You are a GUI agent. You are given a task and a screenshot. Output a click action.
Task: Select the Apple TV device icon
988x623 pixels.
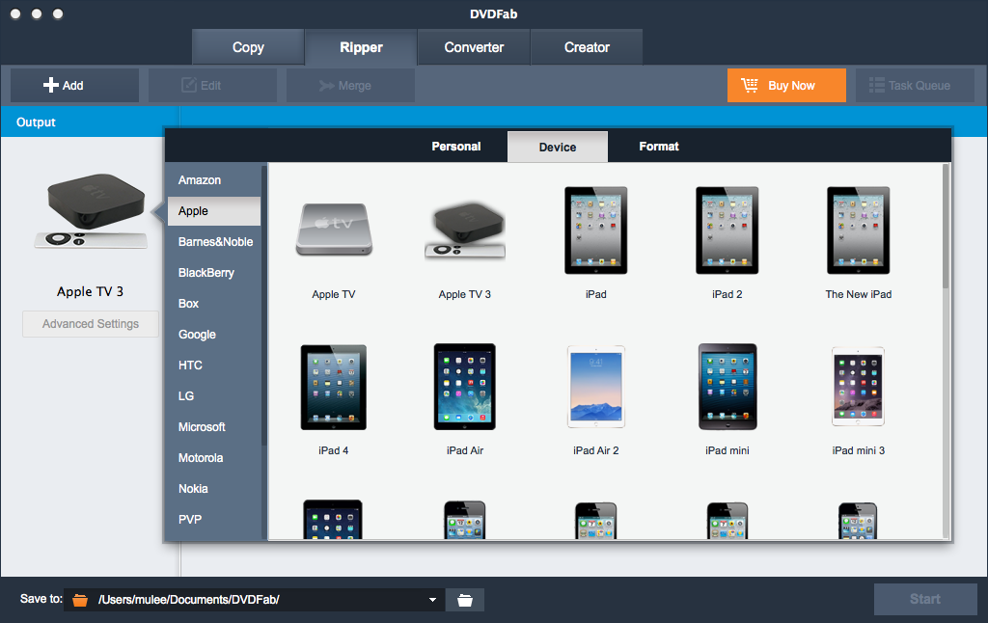coord(333,230)
